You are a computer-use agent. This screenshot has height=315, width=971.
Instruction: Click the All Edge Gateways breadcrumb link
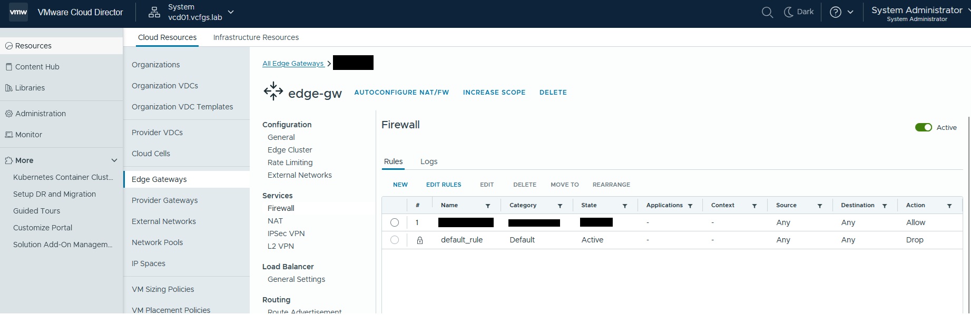coord(293,63)
